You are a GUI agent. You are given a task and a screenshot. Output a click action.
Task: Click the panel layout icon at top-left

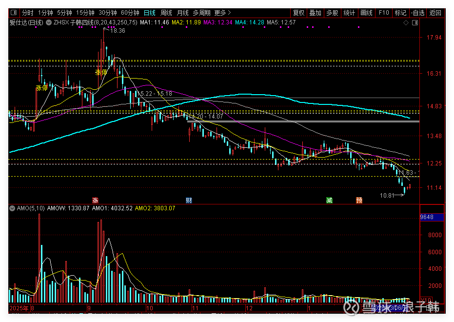click(13, 13)
